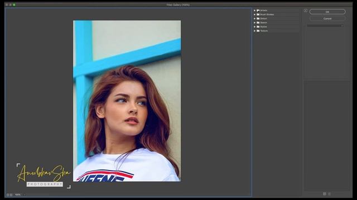This screenshot has width=357, height=200.
Task: Click the Texture folder icon
Action: pos(258,31)
